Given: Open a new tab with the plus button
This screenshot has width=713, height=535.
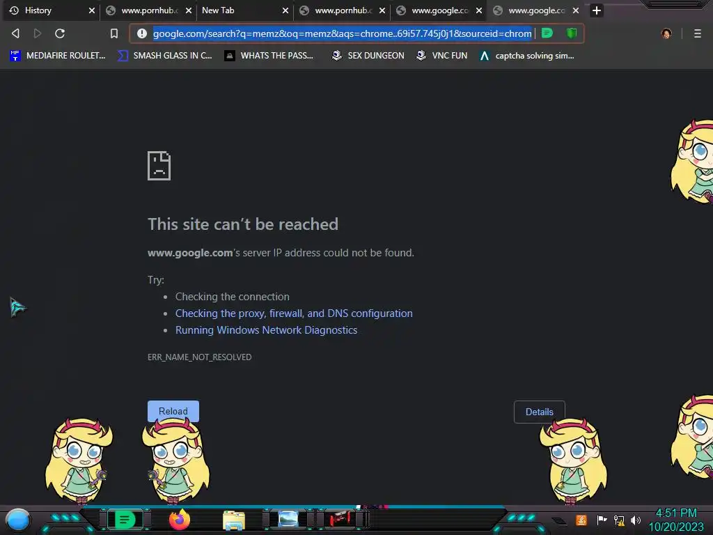Looking at the screenshot, I should (x=597, y=10).
